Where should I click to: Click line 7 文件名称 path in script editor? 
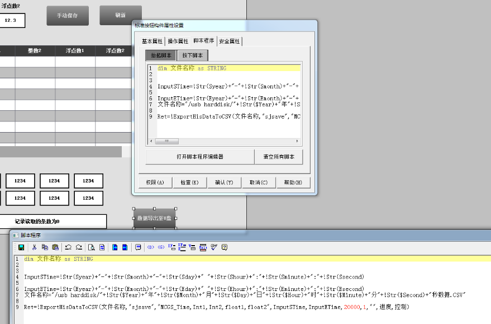pyautogui.click(x=245, y=295)
